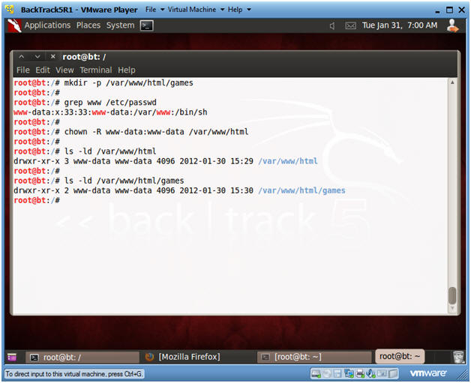Click the VMware printer device icon
This screenshot has width=471, height=383.
(359, 374)
